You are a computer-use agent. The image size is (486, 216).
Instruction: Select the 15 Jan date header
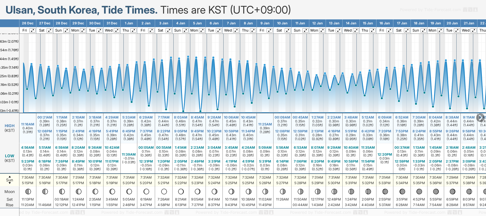(x=368, y=23)
